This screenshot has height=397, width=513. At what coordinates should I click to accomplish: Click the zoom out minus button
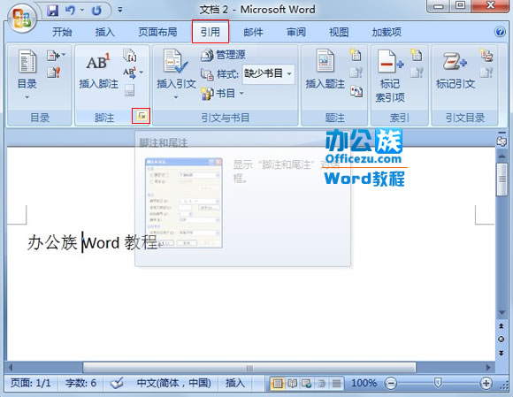(x=390, y=383)
